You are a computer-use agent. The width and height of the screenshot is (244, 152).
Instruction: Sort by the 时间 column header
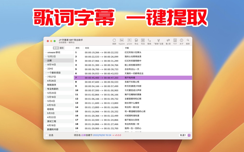click(87, 48)
